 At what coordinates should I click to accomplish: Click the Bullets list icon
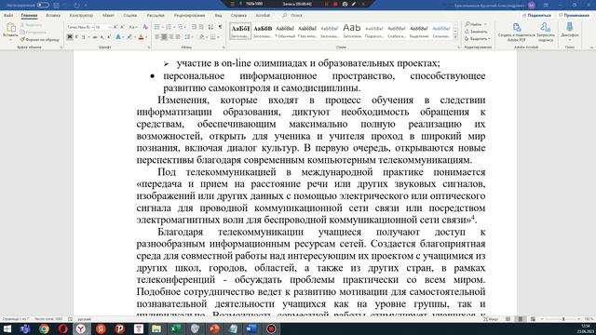(157, 27)
